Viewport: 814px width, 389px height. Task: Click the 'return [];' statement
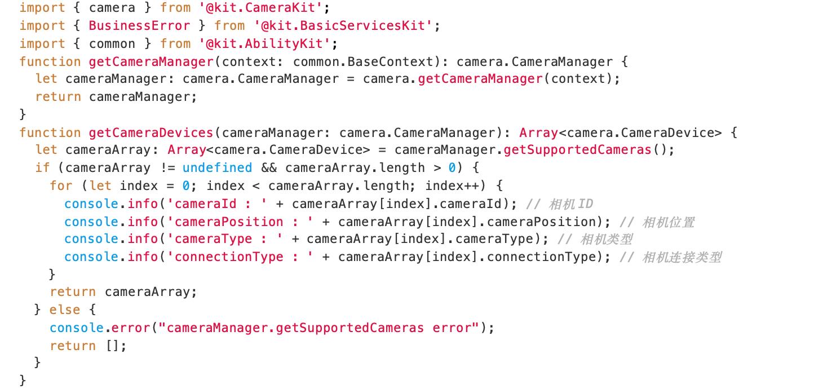click(89, 346)
